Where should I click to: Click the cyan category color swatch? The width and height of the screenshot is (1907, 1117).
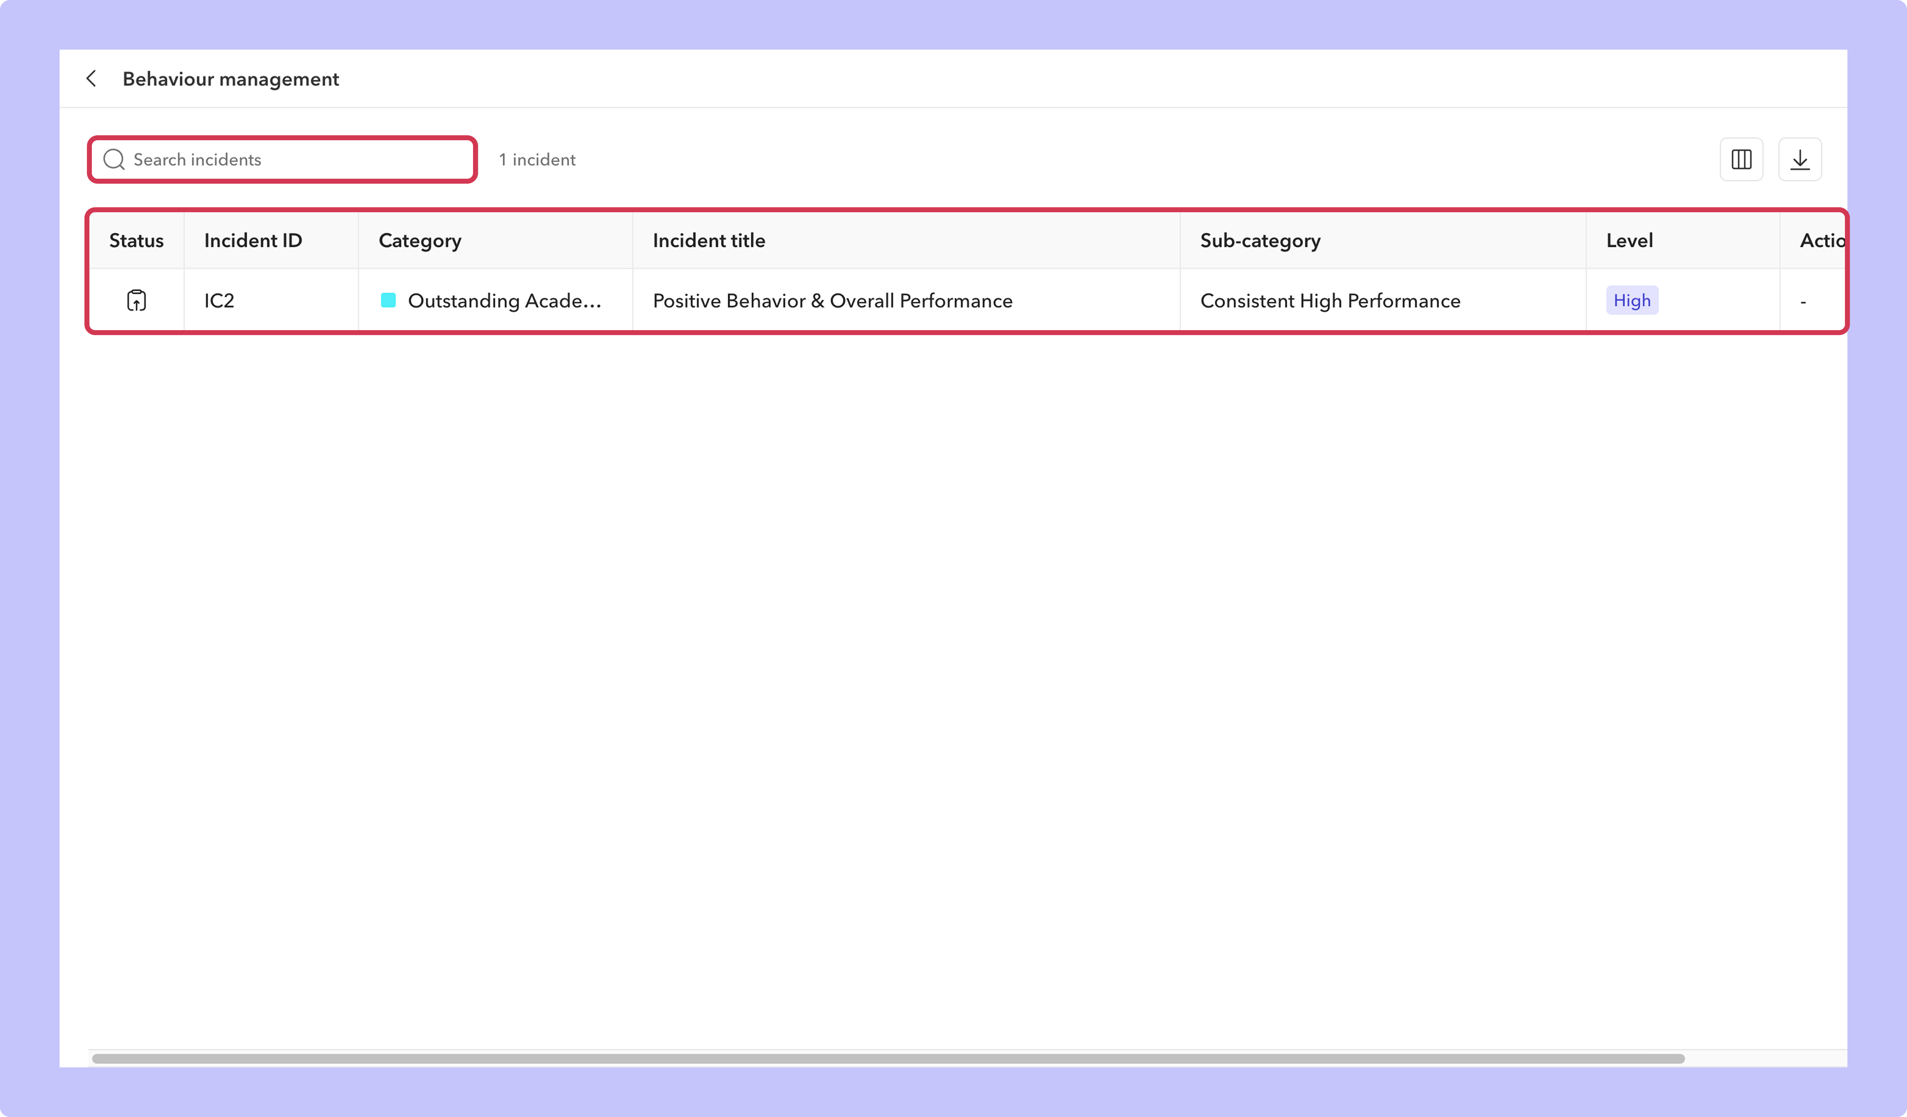pos(388,300)
